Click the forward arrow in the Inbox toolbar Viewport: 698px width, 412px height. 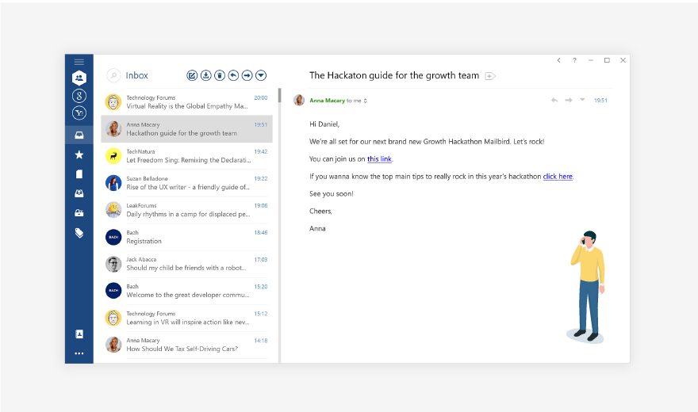tap(247, 75)
